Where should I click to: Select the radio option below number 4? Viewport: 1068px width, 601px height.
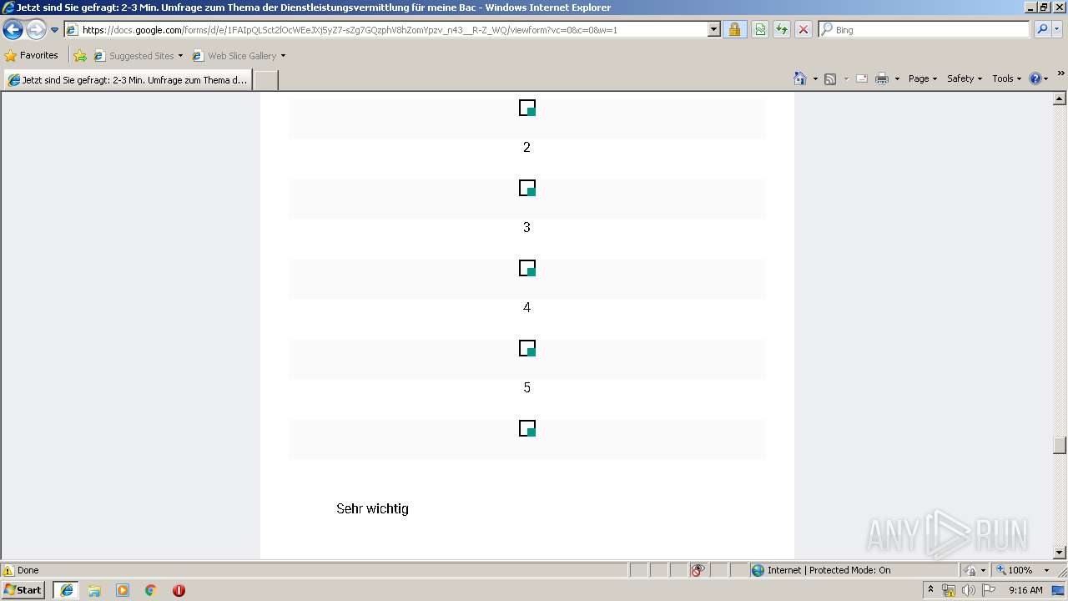(x=527, y=348)
